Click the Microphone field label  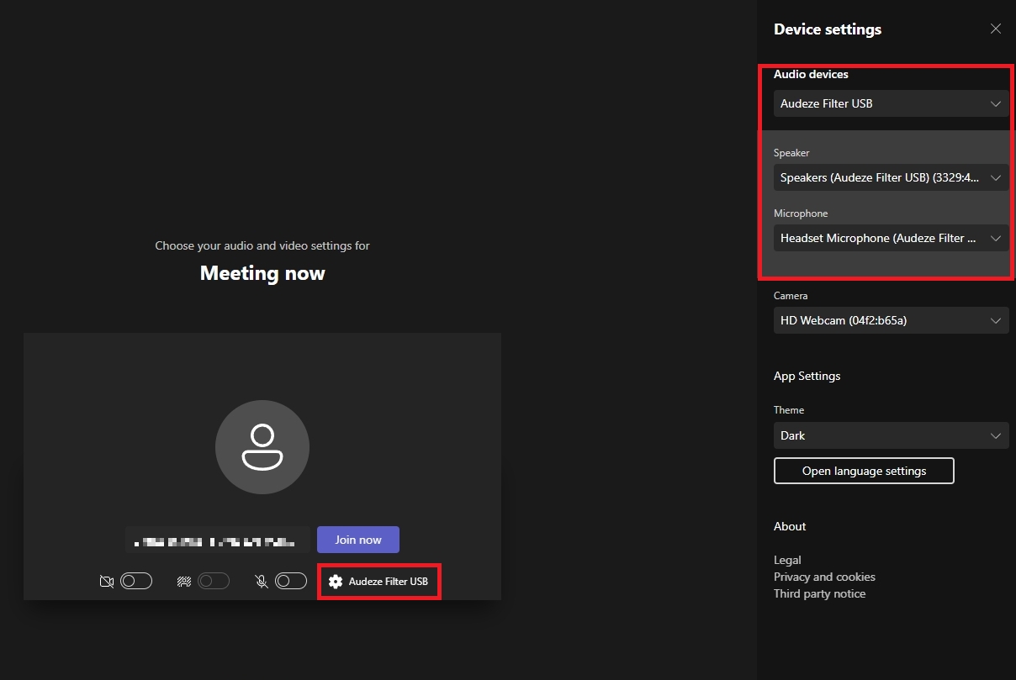click(801, 213)
